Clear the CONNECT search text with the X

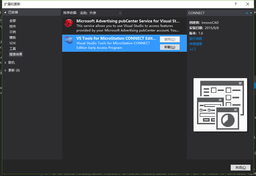tap(247, 13)
